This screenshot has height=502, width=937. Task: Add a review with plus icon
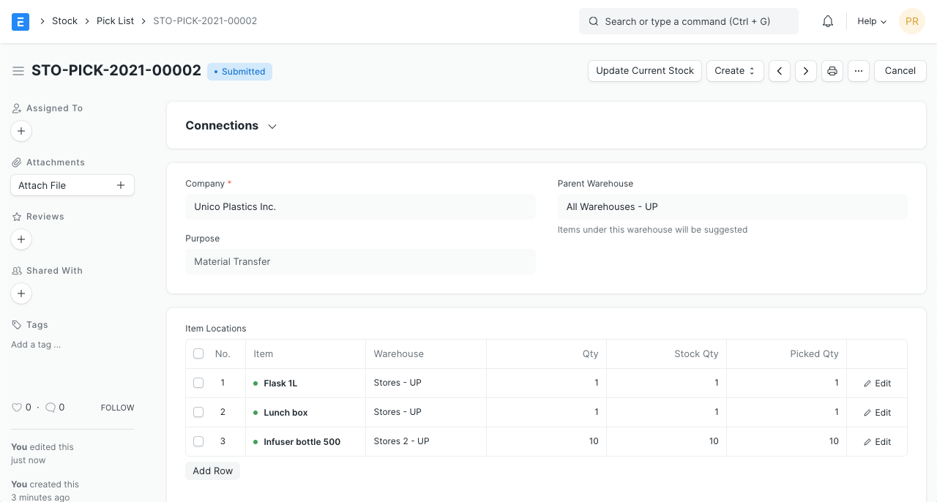tap(21, 239)
